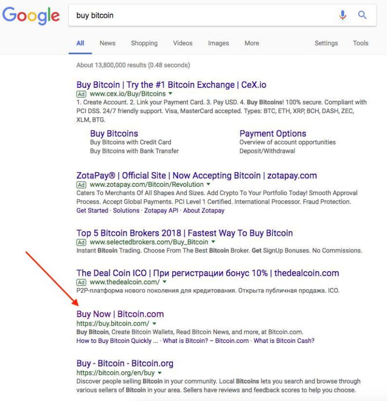
Task: Click the Ad badge beside www.thedealcoin.com
Action: (81, 282)
